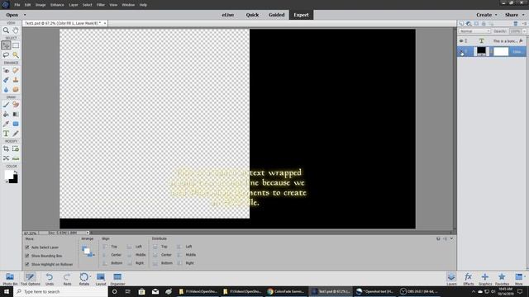
Task: Select the Recompose tool
Action: tap(16, 148)
